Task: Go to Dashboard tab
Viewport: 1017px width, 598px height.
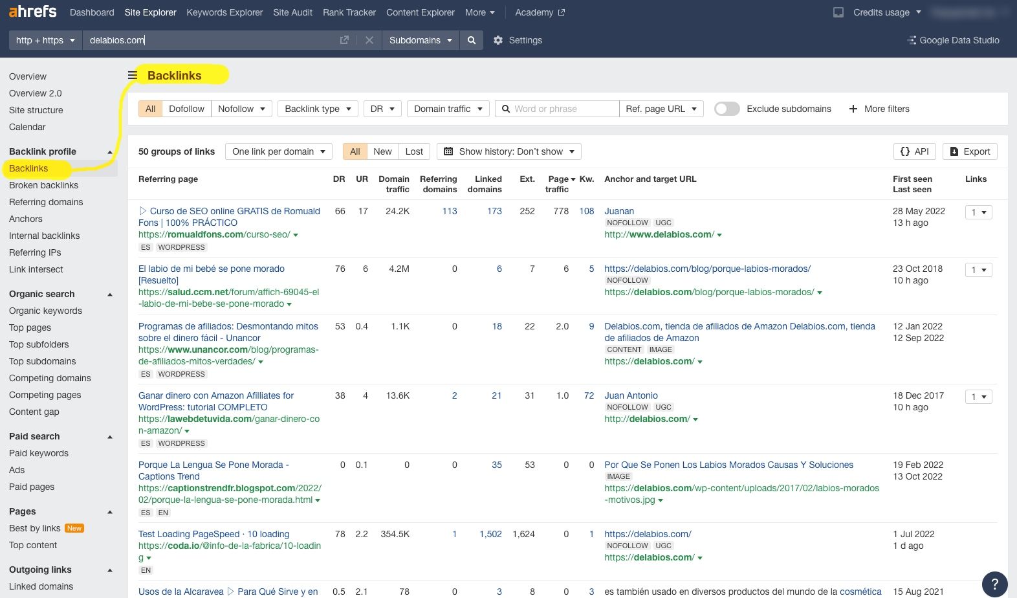Action: click(92, 12)
